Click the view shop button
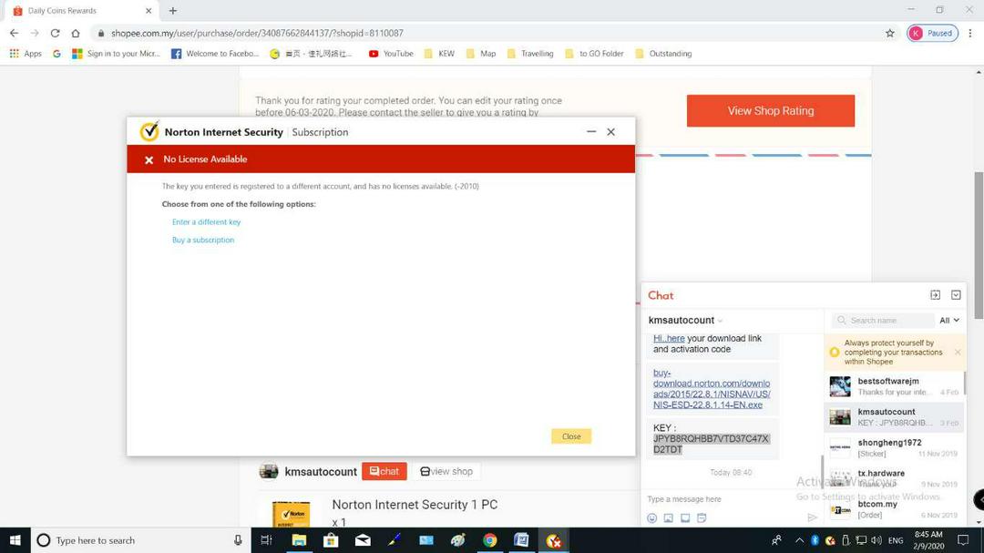This screenshot has width=984, height=553. [x=446, y=471]
